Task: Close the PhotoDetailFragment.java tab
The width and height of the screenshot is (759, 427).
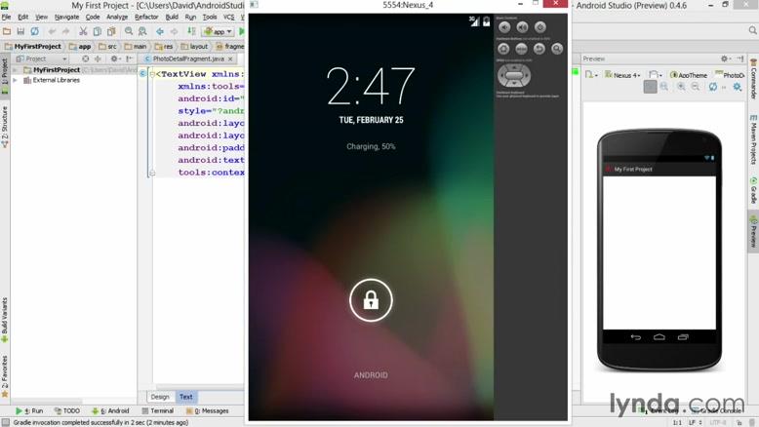Action: pyautogui.click(x=230, y=59)
